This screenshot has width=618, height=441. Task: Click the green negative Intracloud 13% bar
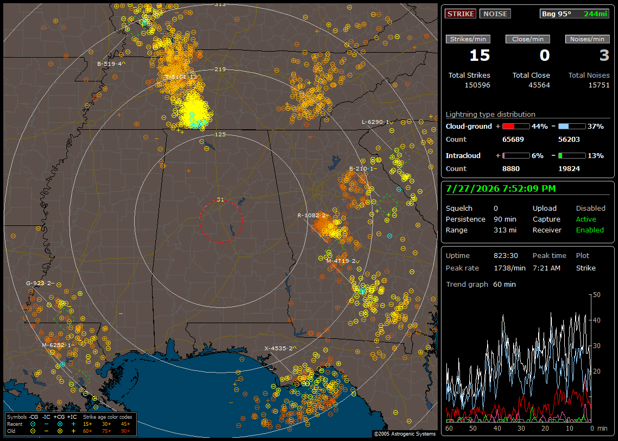[572, 156]
